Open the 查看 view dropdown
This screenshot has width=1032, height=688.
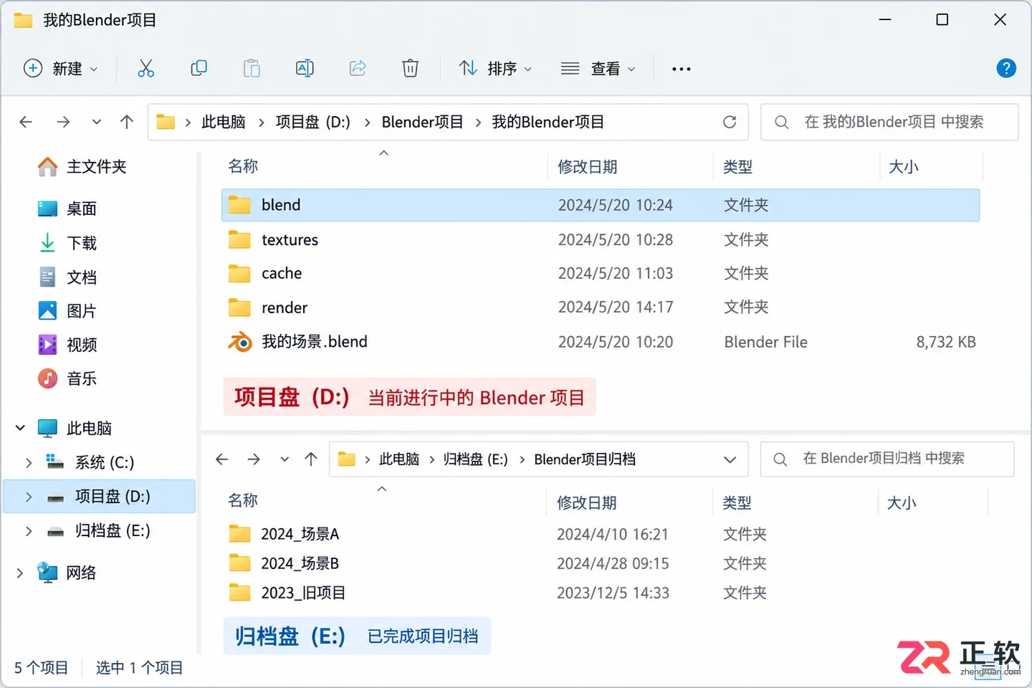(598, 68)
